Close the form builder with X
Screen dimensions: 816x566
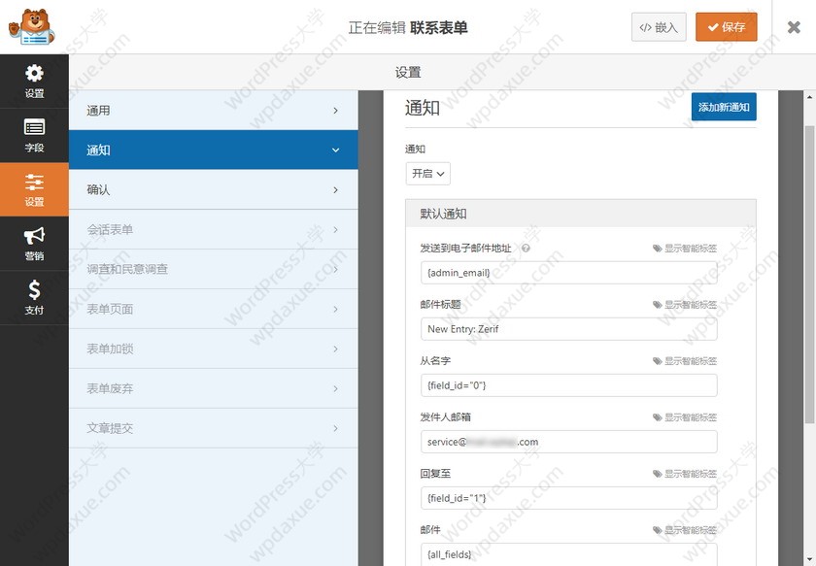[794, 27]
